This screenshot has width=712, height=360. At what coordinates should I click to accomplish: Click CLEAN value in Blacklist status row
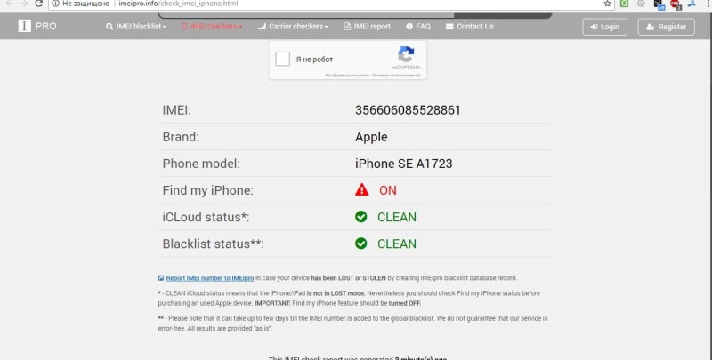(397, 244)
